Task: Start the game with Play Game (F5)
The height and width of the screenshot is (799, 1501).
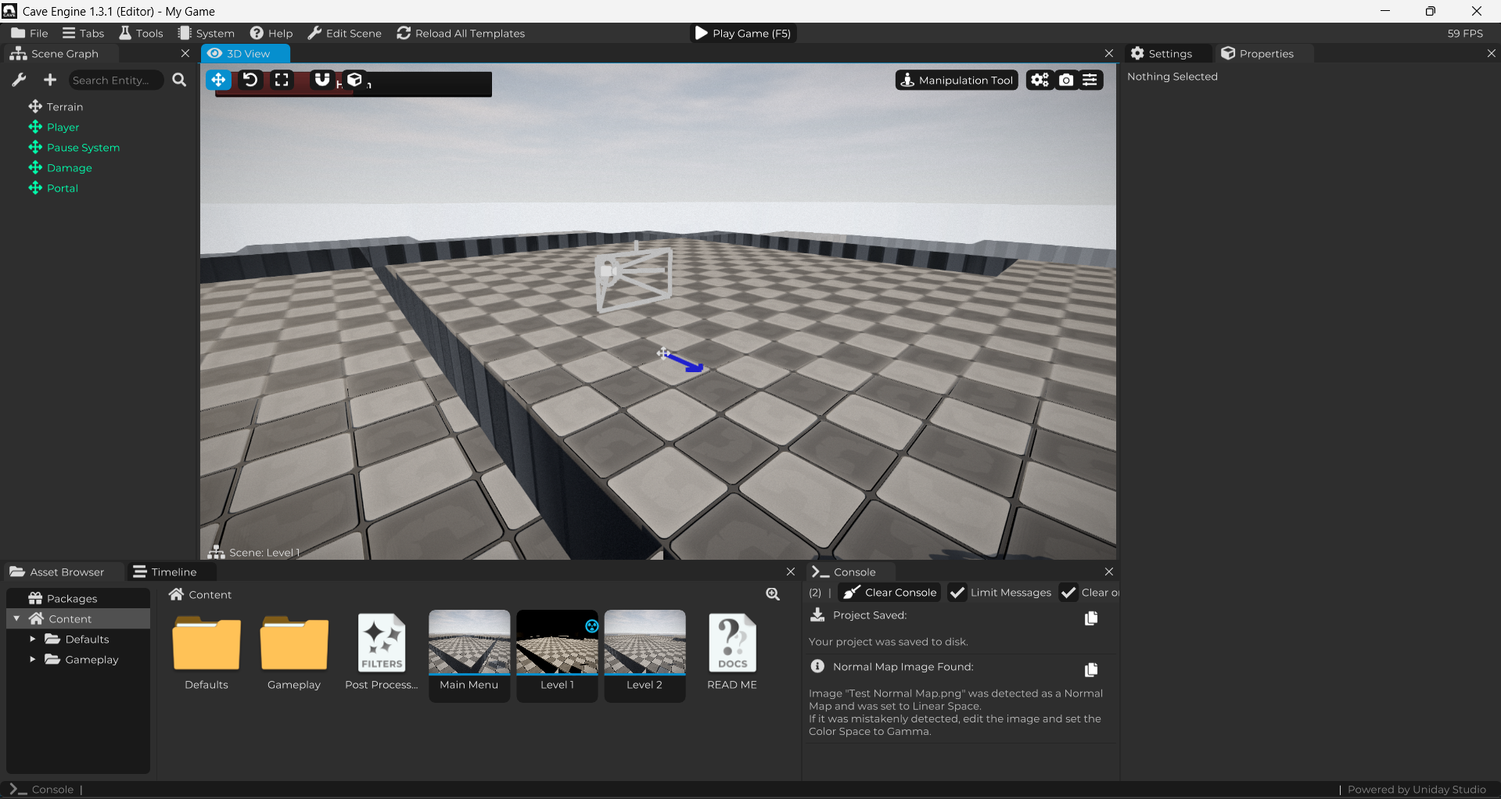Action: 743,33
